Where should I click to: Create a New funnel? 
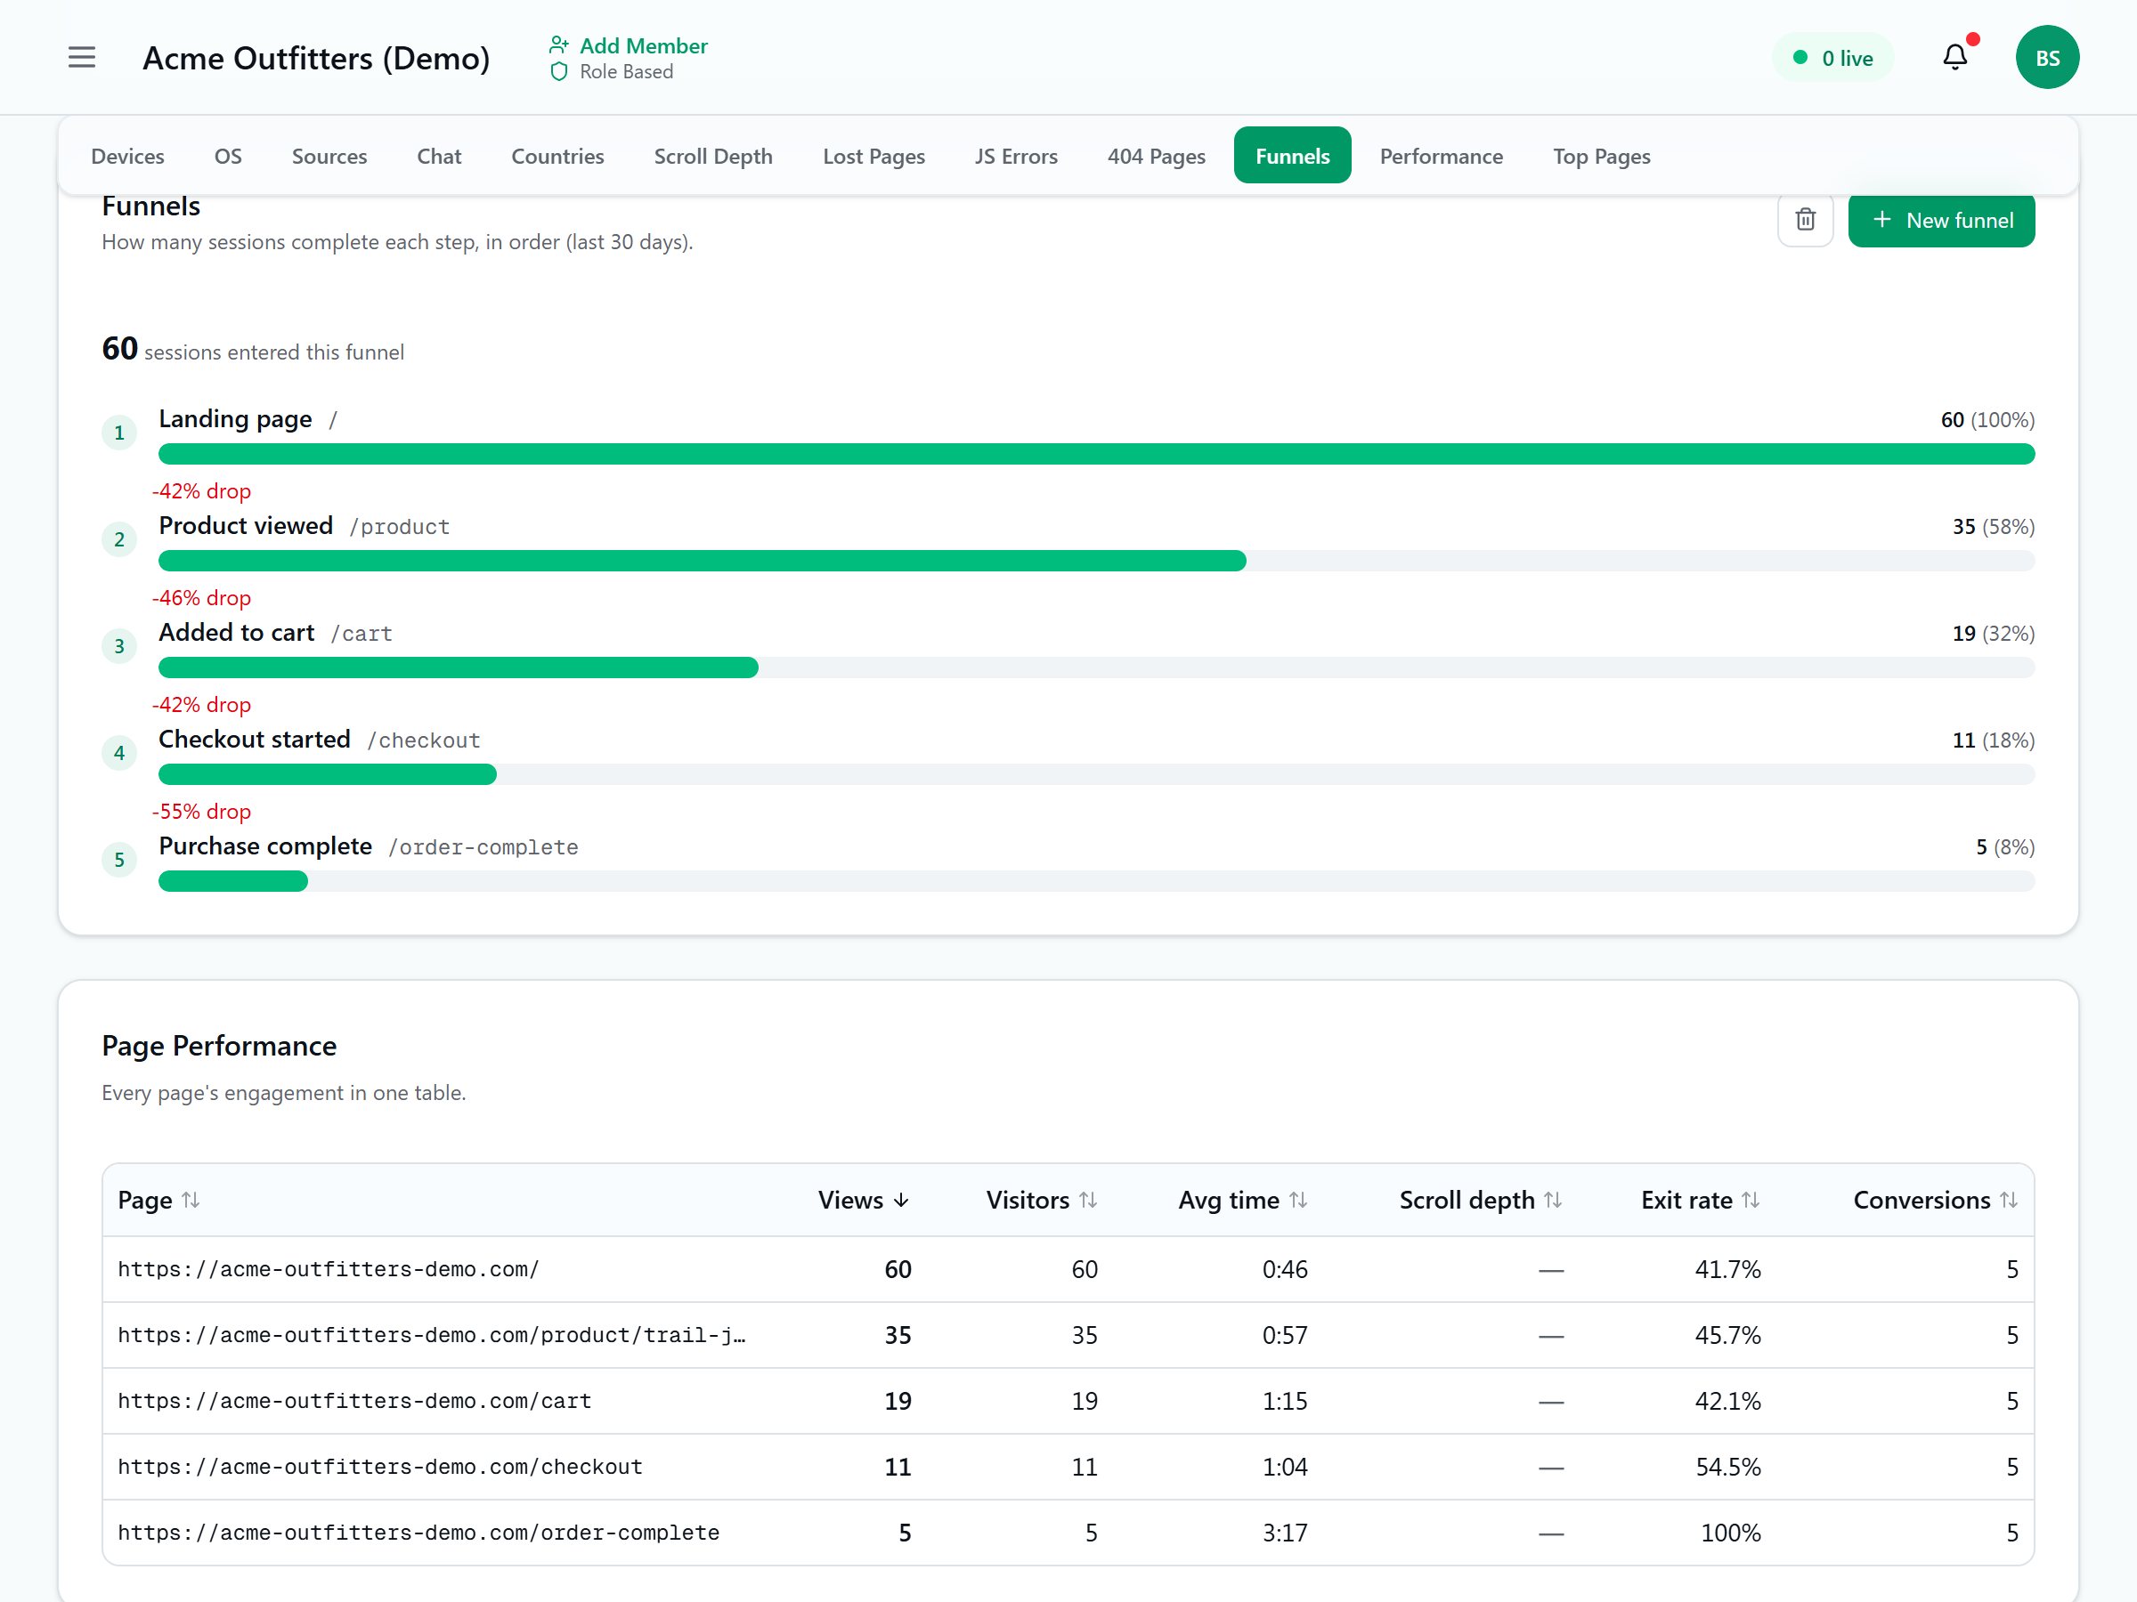[1941, 220]
